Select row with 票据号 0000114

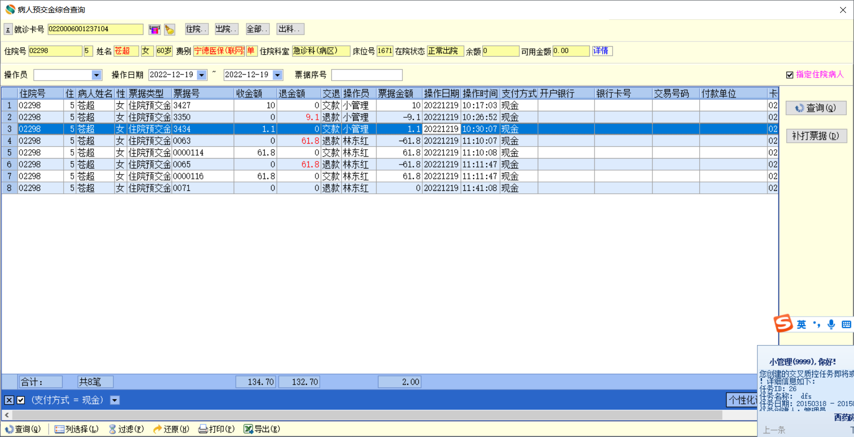390,153
